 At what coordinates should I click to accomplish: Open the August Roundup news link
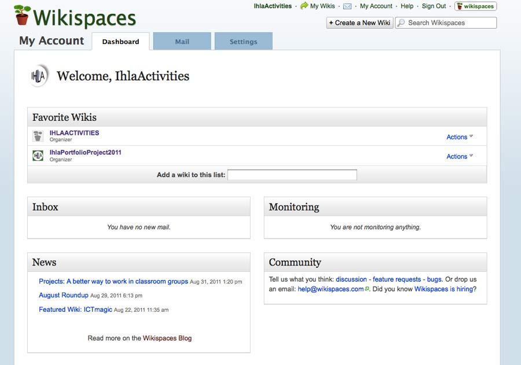point(64,296)
